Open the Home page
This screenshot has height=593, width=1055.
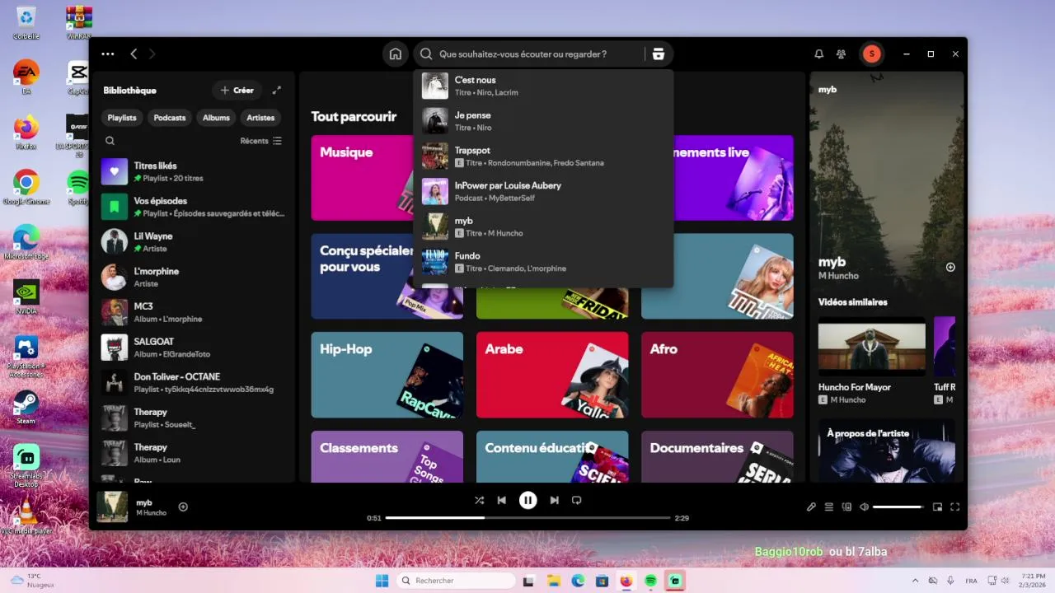(x=396, y=54)
